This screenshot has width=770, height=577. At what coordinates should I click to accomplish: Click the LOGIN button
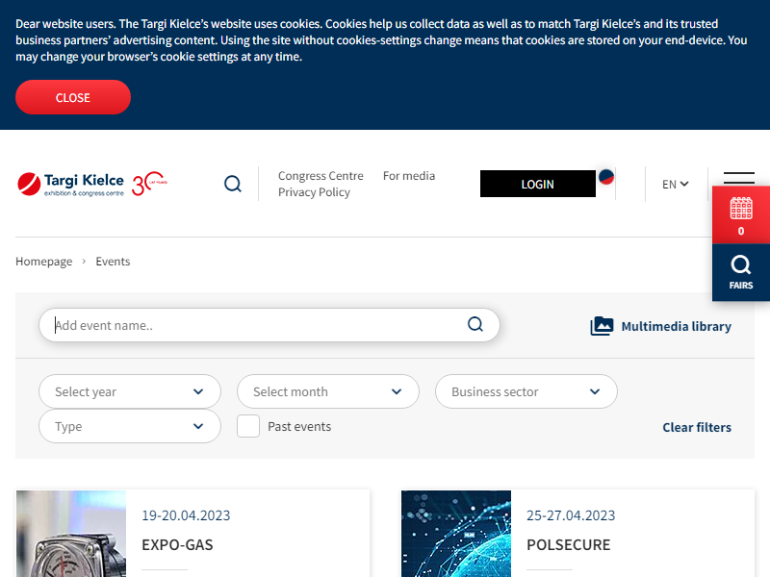[x=538, y=184]
